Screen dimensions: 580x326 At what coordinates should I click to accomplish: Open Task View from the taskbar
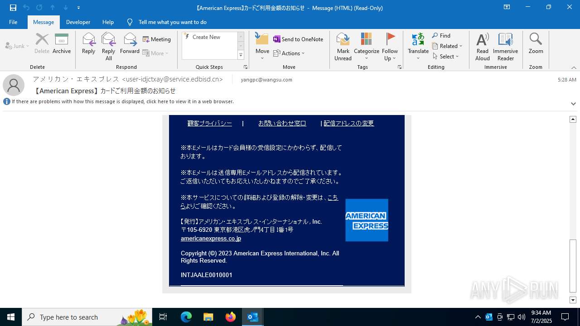point(163,317)
